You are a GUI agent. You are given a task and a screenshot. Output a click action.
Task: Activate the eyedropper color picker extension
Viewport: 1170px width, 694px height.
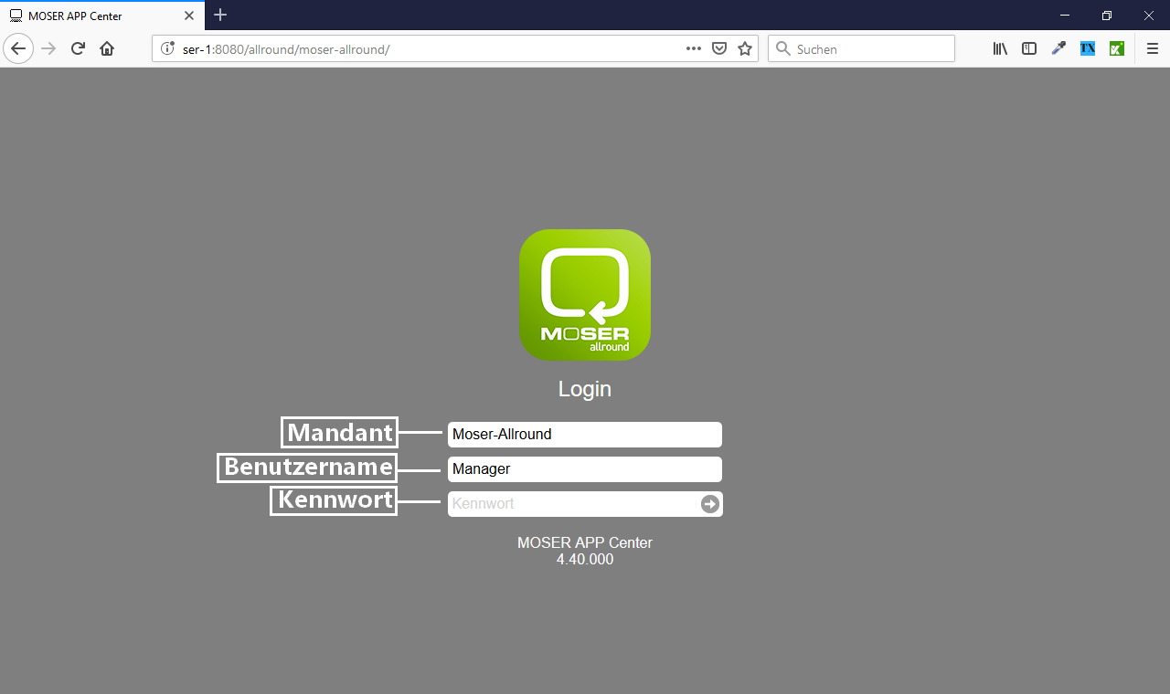(1058, 49)
